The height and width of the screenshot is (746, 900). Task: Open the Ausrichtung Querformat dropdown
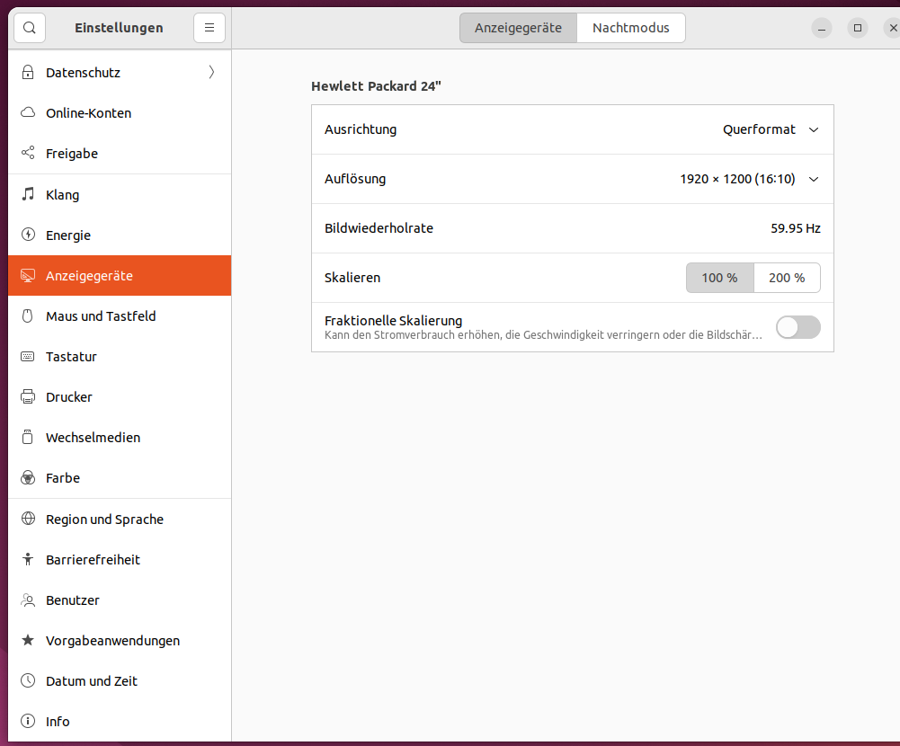(771, 129)
